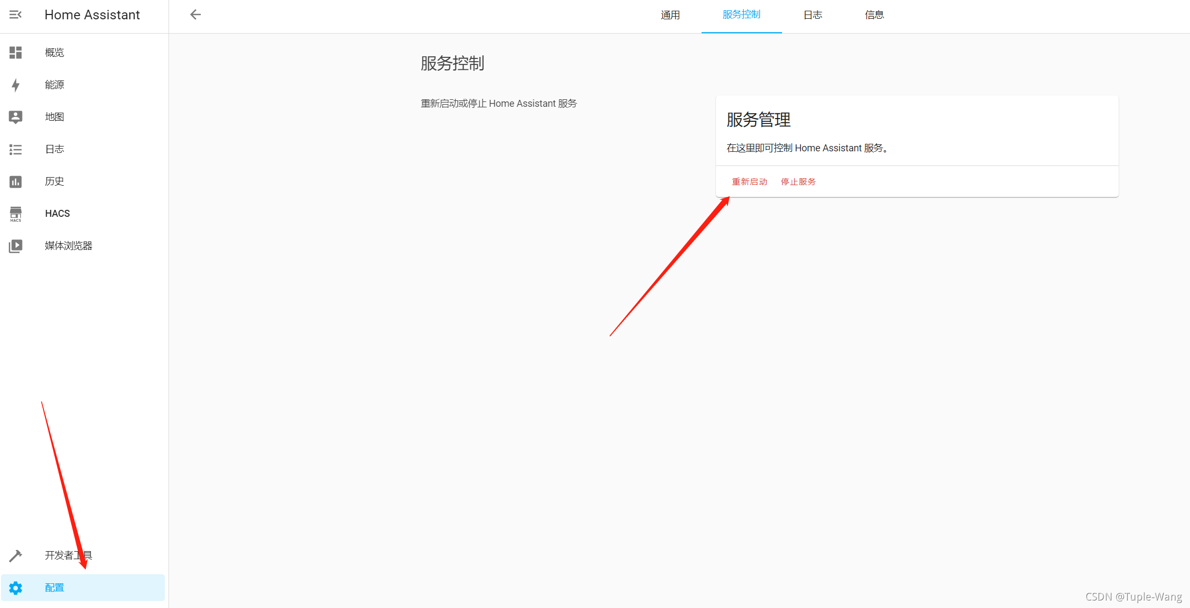Open the History chart icon
The width and height of the screenshot is (1190, 608).
point(16,181)
